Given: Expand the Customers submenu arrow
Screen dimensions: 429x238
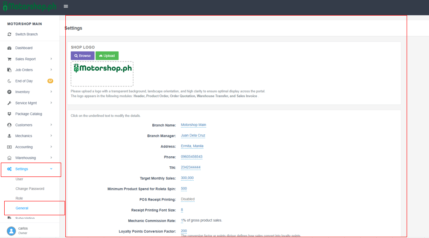Looking at the screenshot, I should [x=51, y=125].
